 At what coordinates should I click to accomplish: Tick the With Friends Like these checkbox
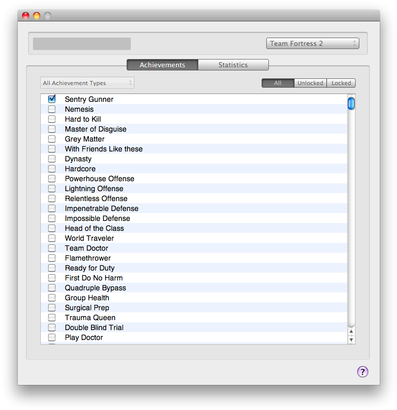point(52,149)
